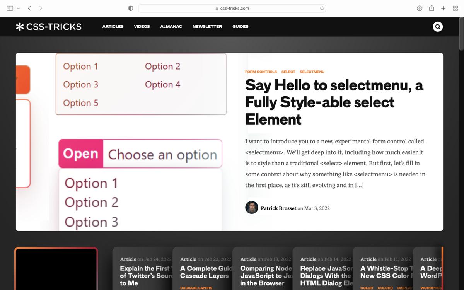Open the CASCADE LAYERS tag link

196,288
